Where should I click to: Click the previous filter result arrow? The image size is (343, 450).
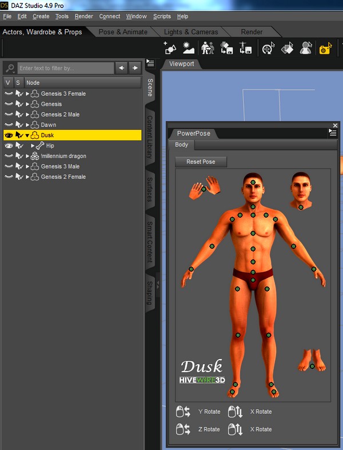121,68
